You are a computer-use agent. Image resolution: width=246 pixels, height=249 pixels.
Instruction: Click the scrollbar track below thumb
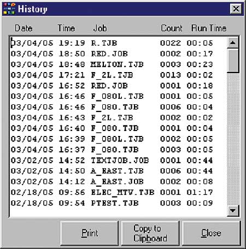[x=232, y=139]
